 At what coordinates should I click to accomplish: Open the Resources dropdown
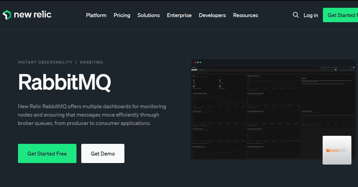pyautogui.click(x=245, y=15)
